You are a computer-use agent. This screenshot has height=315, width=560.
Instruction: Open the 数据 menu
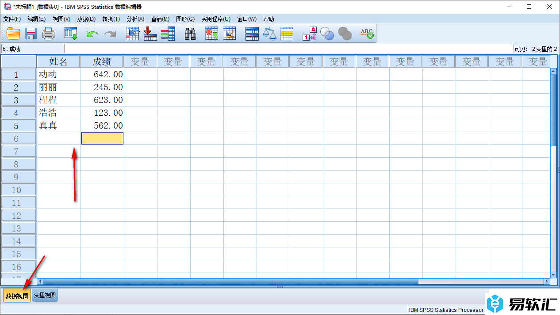pyautogui.click(x=86, y=19)
